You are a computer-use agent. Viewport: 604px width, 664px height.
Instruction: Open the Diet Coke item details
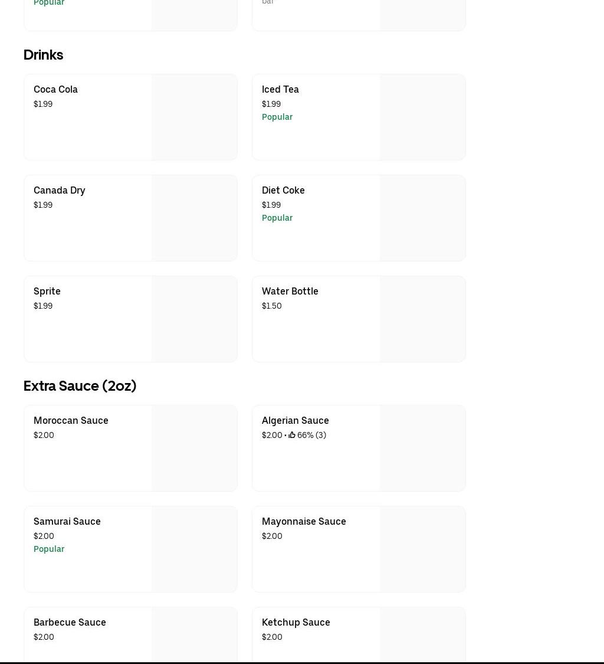click(x=283, y=191)
